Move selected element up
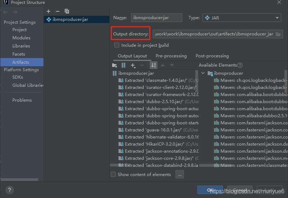The image size is (288, 198). (x=163, y=65)
